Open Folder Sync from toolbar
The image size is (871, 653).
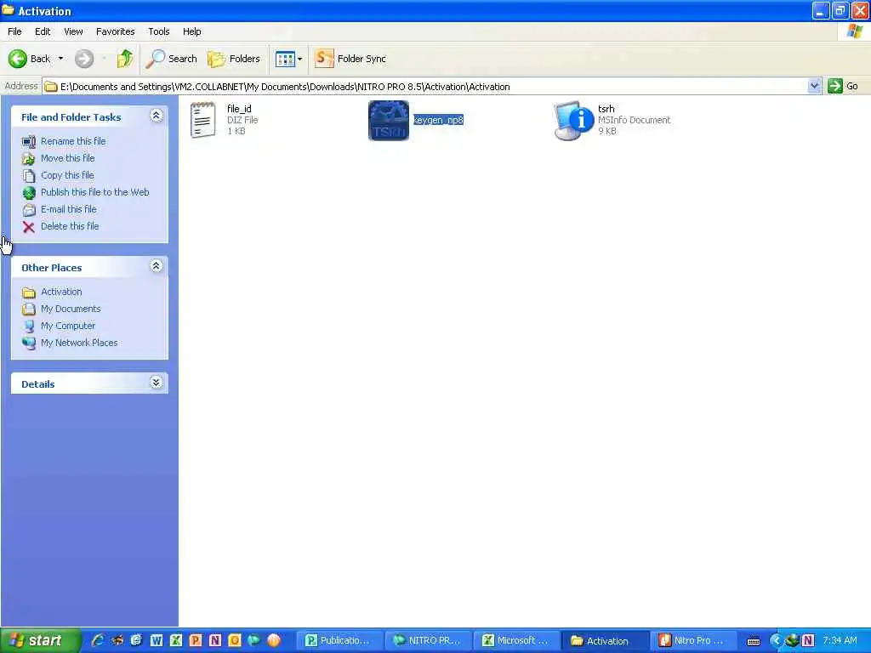350,59
